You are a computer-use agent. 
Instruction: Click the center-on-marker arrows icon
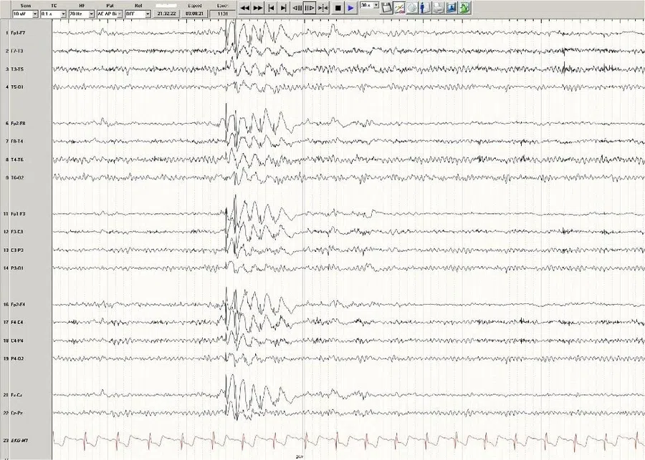tap(323, 8)
